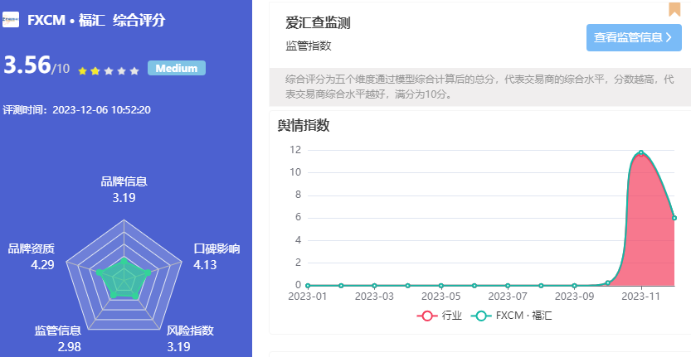Click the peak data point at 2023-11
Image resolution: width=691 pixels, height=357 pixels.
[x=640, y=152]
